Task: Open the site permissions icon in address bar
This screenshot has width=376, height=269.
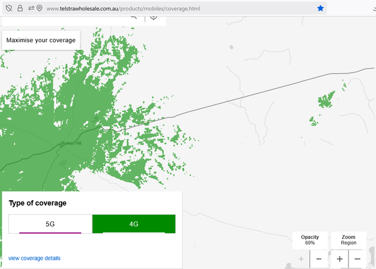Action: 31,8
